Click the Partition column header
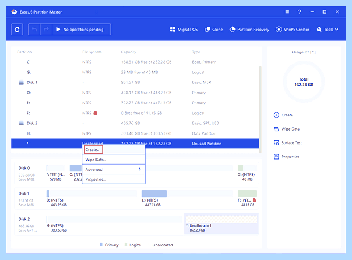Screen dimensions: 352x260 coord(24,52)
